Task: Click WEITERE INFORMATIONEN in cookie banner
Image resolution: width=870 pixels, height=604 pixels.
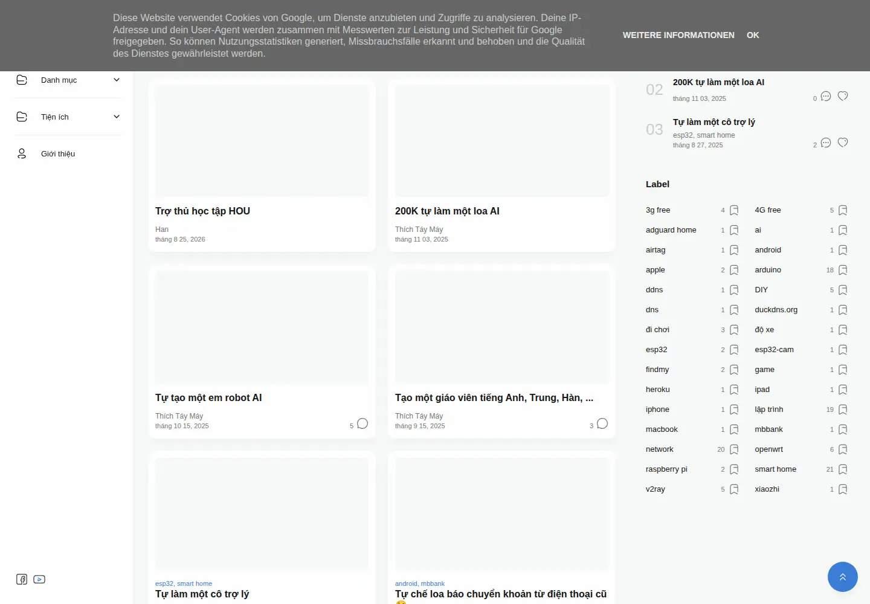Action: point(678,35)
